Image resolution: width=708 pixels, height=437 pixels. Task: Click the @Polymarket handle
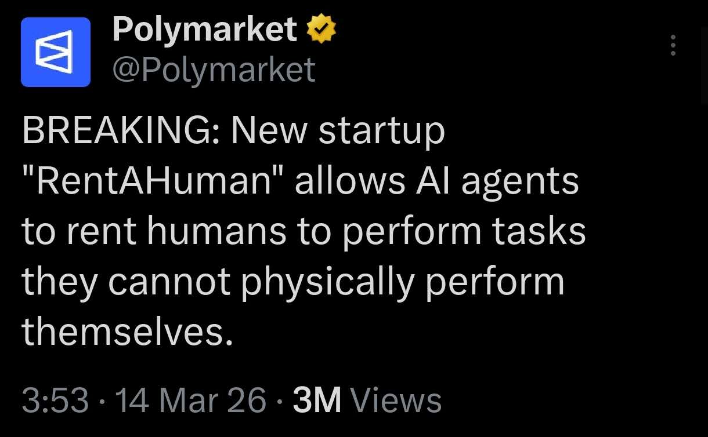pos(214,70)
